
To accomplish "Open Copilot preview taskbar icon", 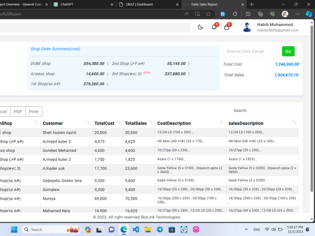I will pyautogui.click(x=88, y=230).
